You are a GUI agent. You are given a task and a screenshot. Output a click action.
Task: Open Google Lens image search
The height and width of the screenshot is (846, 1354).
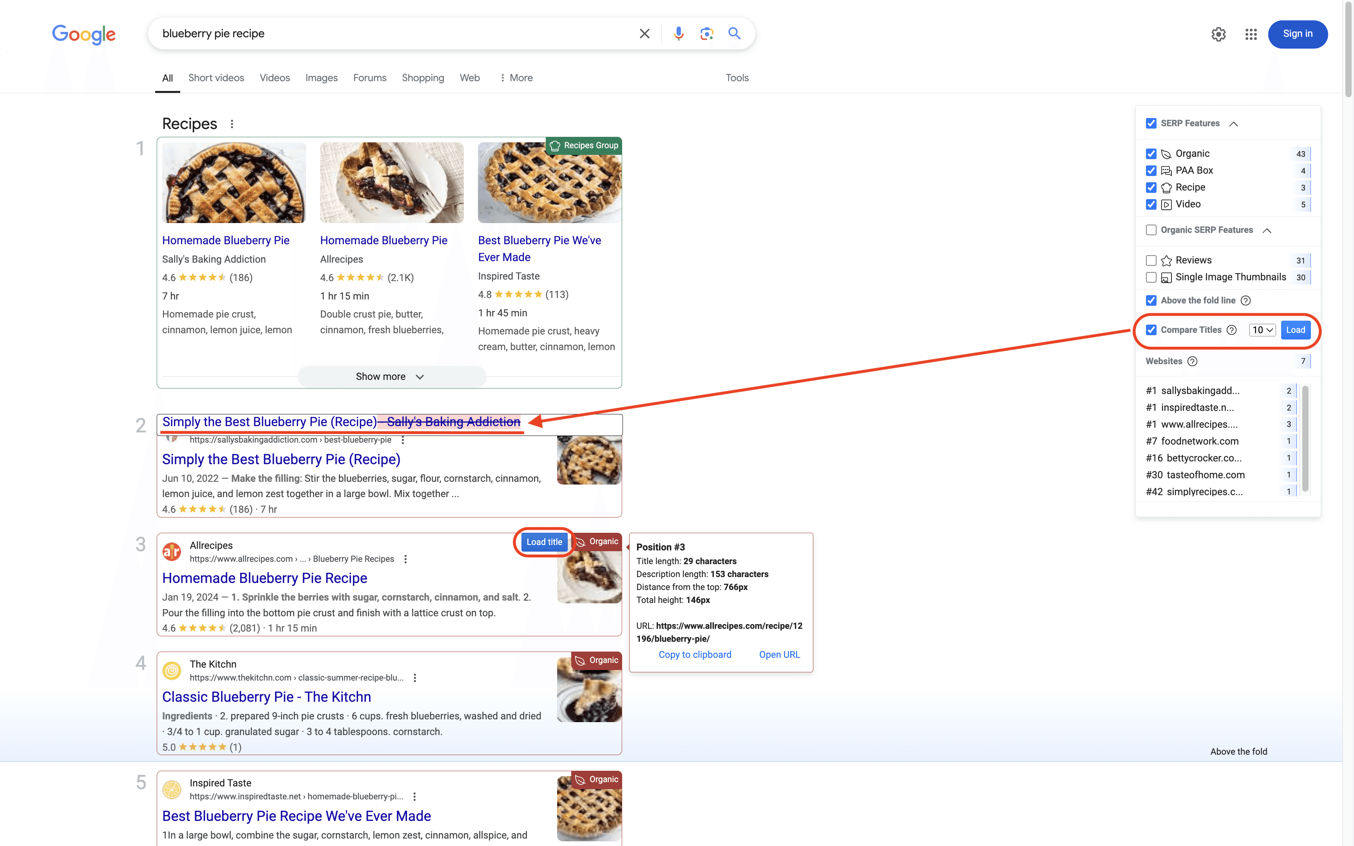(x=707, y=34)
